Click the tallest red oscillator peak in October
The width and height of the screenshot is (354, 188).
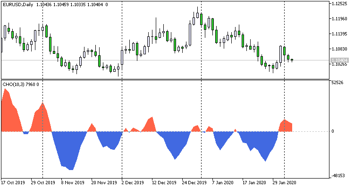(5, 89)
